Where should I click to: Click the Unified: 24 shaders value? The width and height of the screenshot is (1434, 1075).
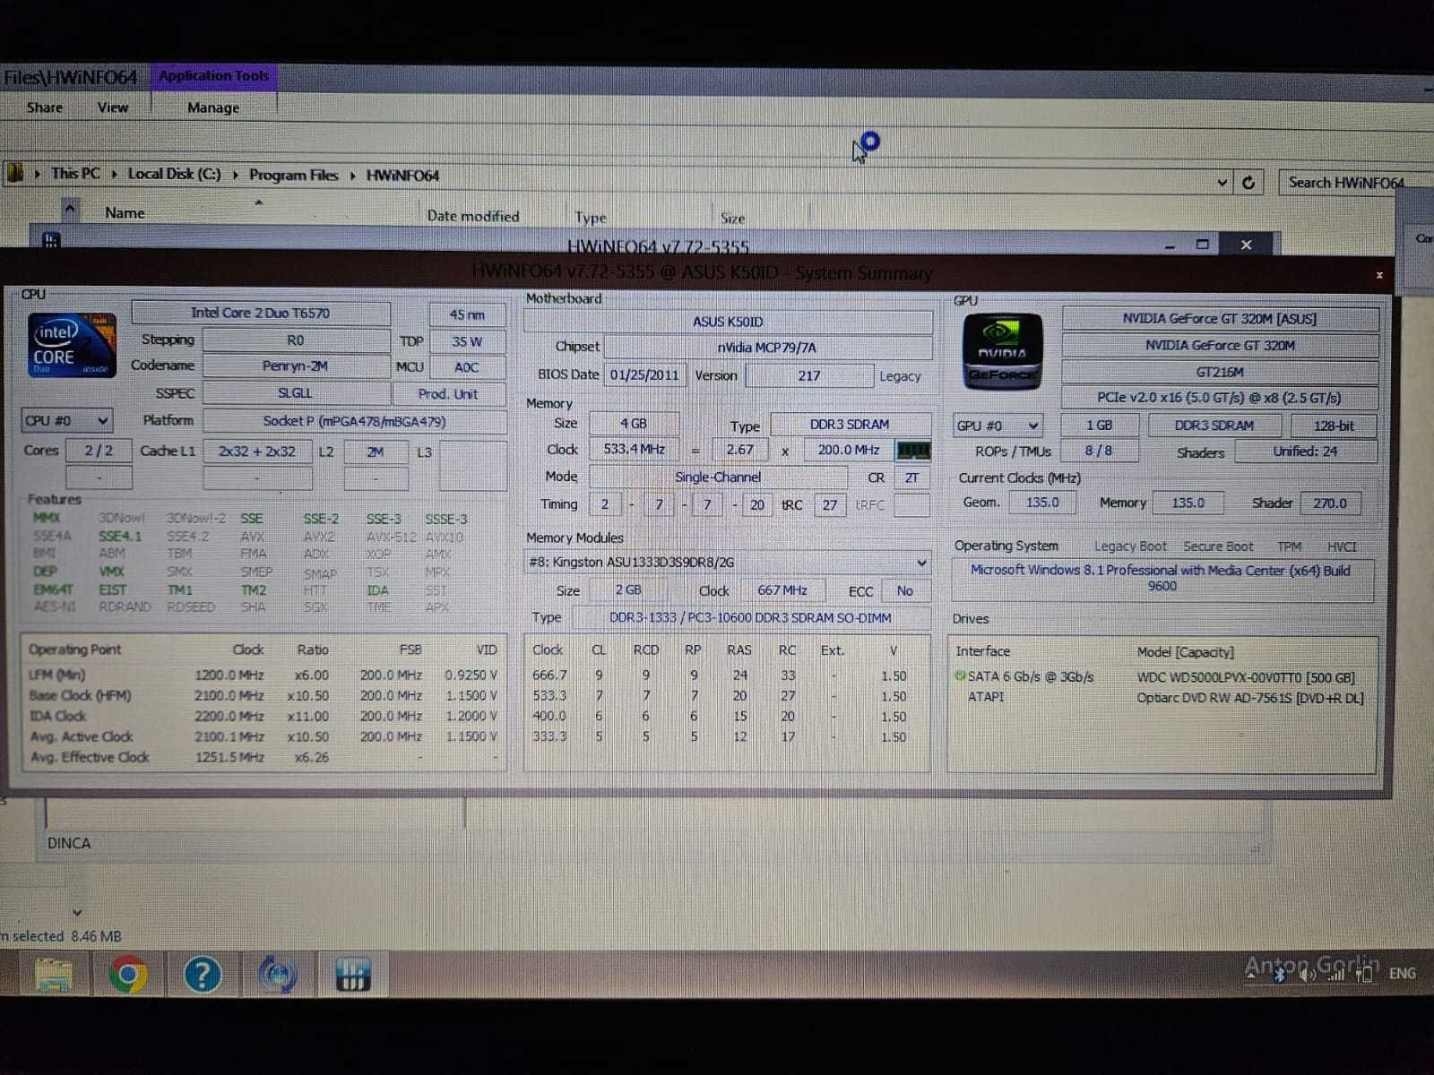1306,451
